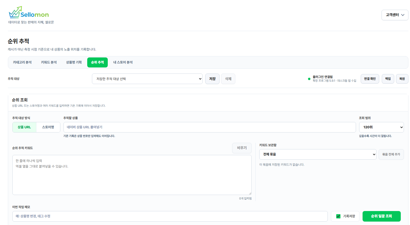Click the 순위 조회 section title
Viewport: 410px width, 225px height.
coord(20,100)
